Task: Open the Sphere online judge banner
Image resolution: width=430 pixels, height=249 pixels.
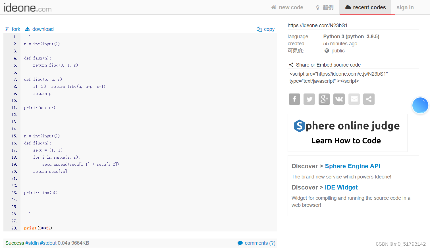Action: pyautogui.click(x=348, y=133)
